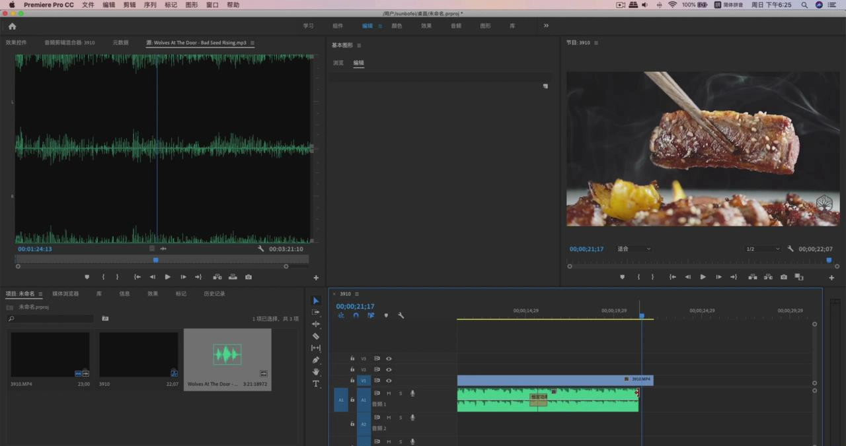The height and width of the screenshot is (446, 846).
Task: Click the Program monitor playhead marker
Action: [829, 261]
